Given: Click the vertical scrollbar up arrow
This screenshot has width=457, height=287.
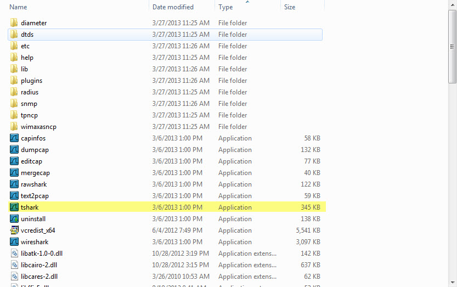Looking at the screenshot, I should (x=452, y=4).
